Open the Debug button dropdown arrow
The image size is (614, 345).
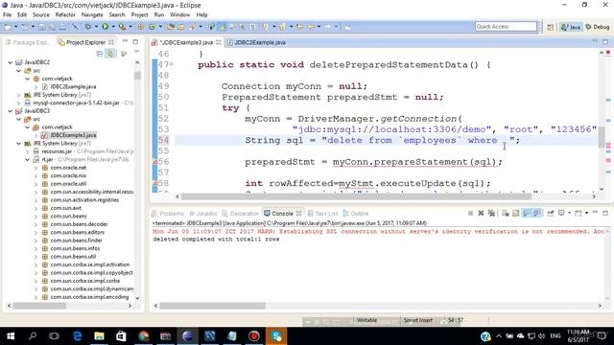pyautogui.click(x=96, y=27)
